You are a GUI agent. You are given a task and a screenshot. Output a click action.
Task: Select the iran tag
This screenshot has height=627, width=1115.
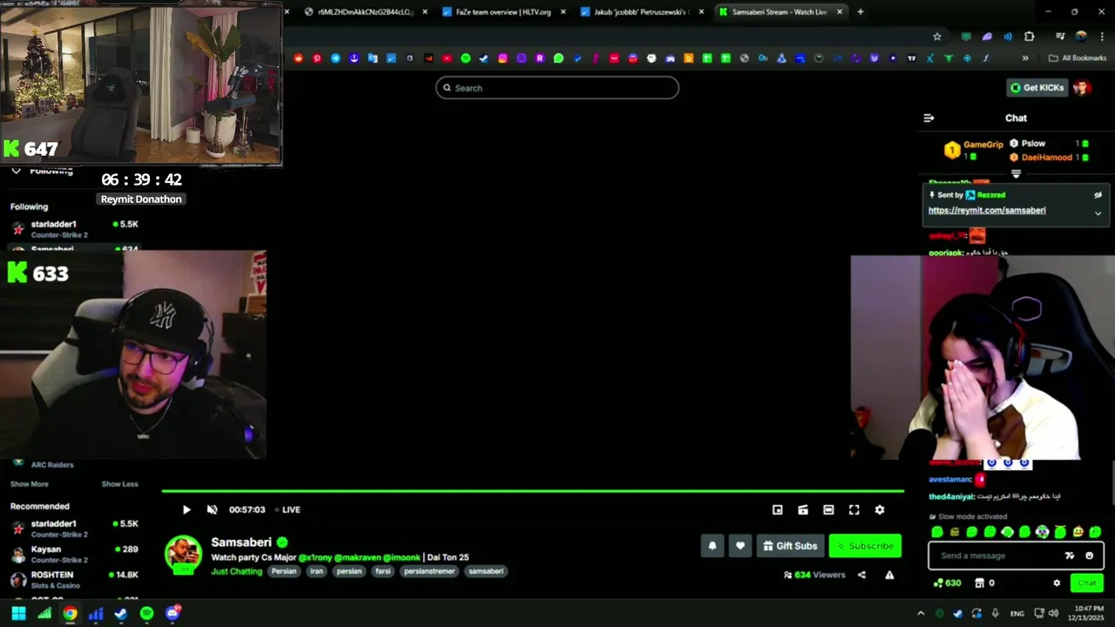click(x=316, y=571)
